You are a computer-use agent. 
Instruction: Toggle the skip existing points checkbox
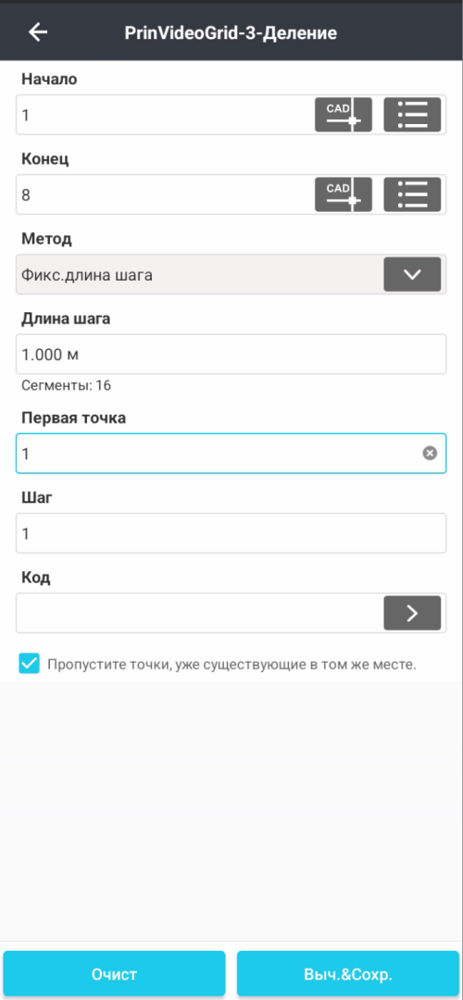[29, 665]
